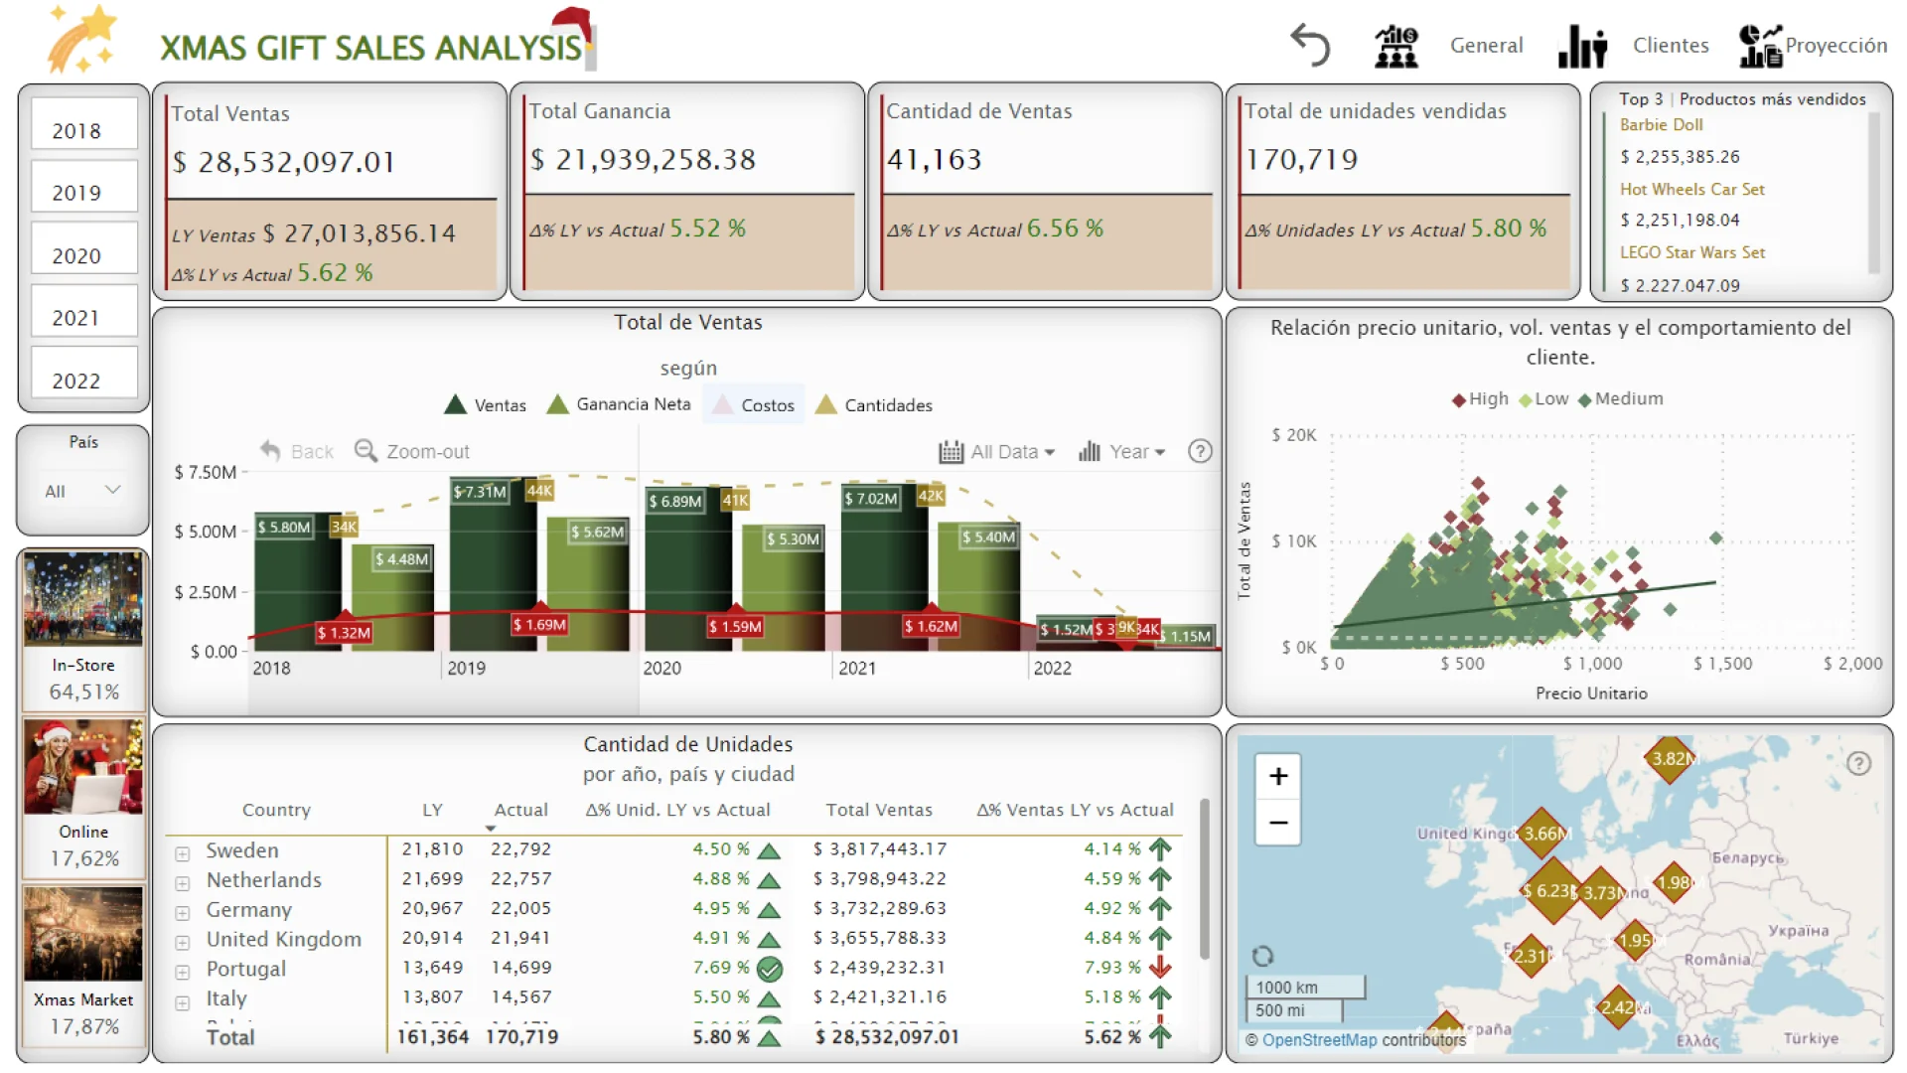Toggle Cantidades series in legend

[x=874, y=405]
